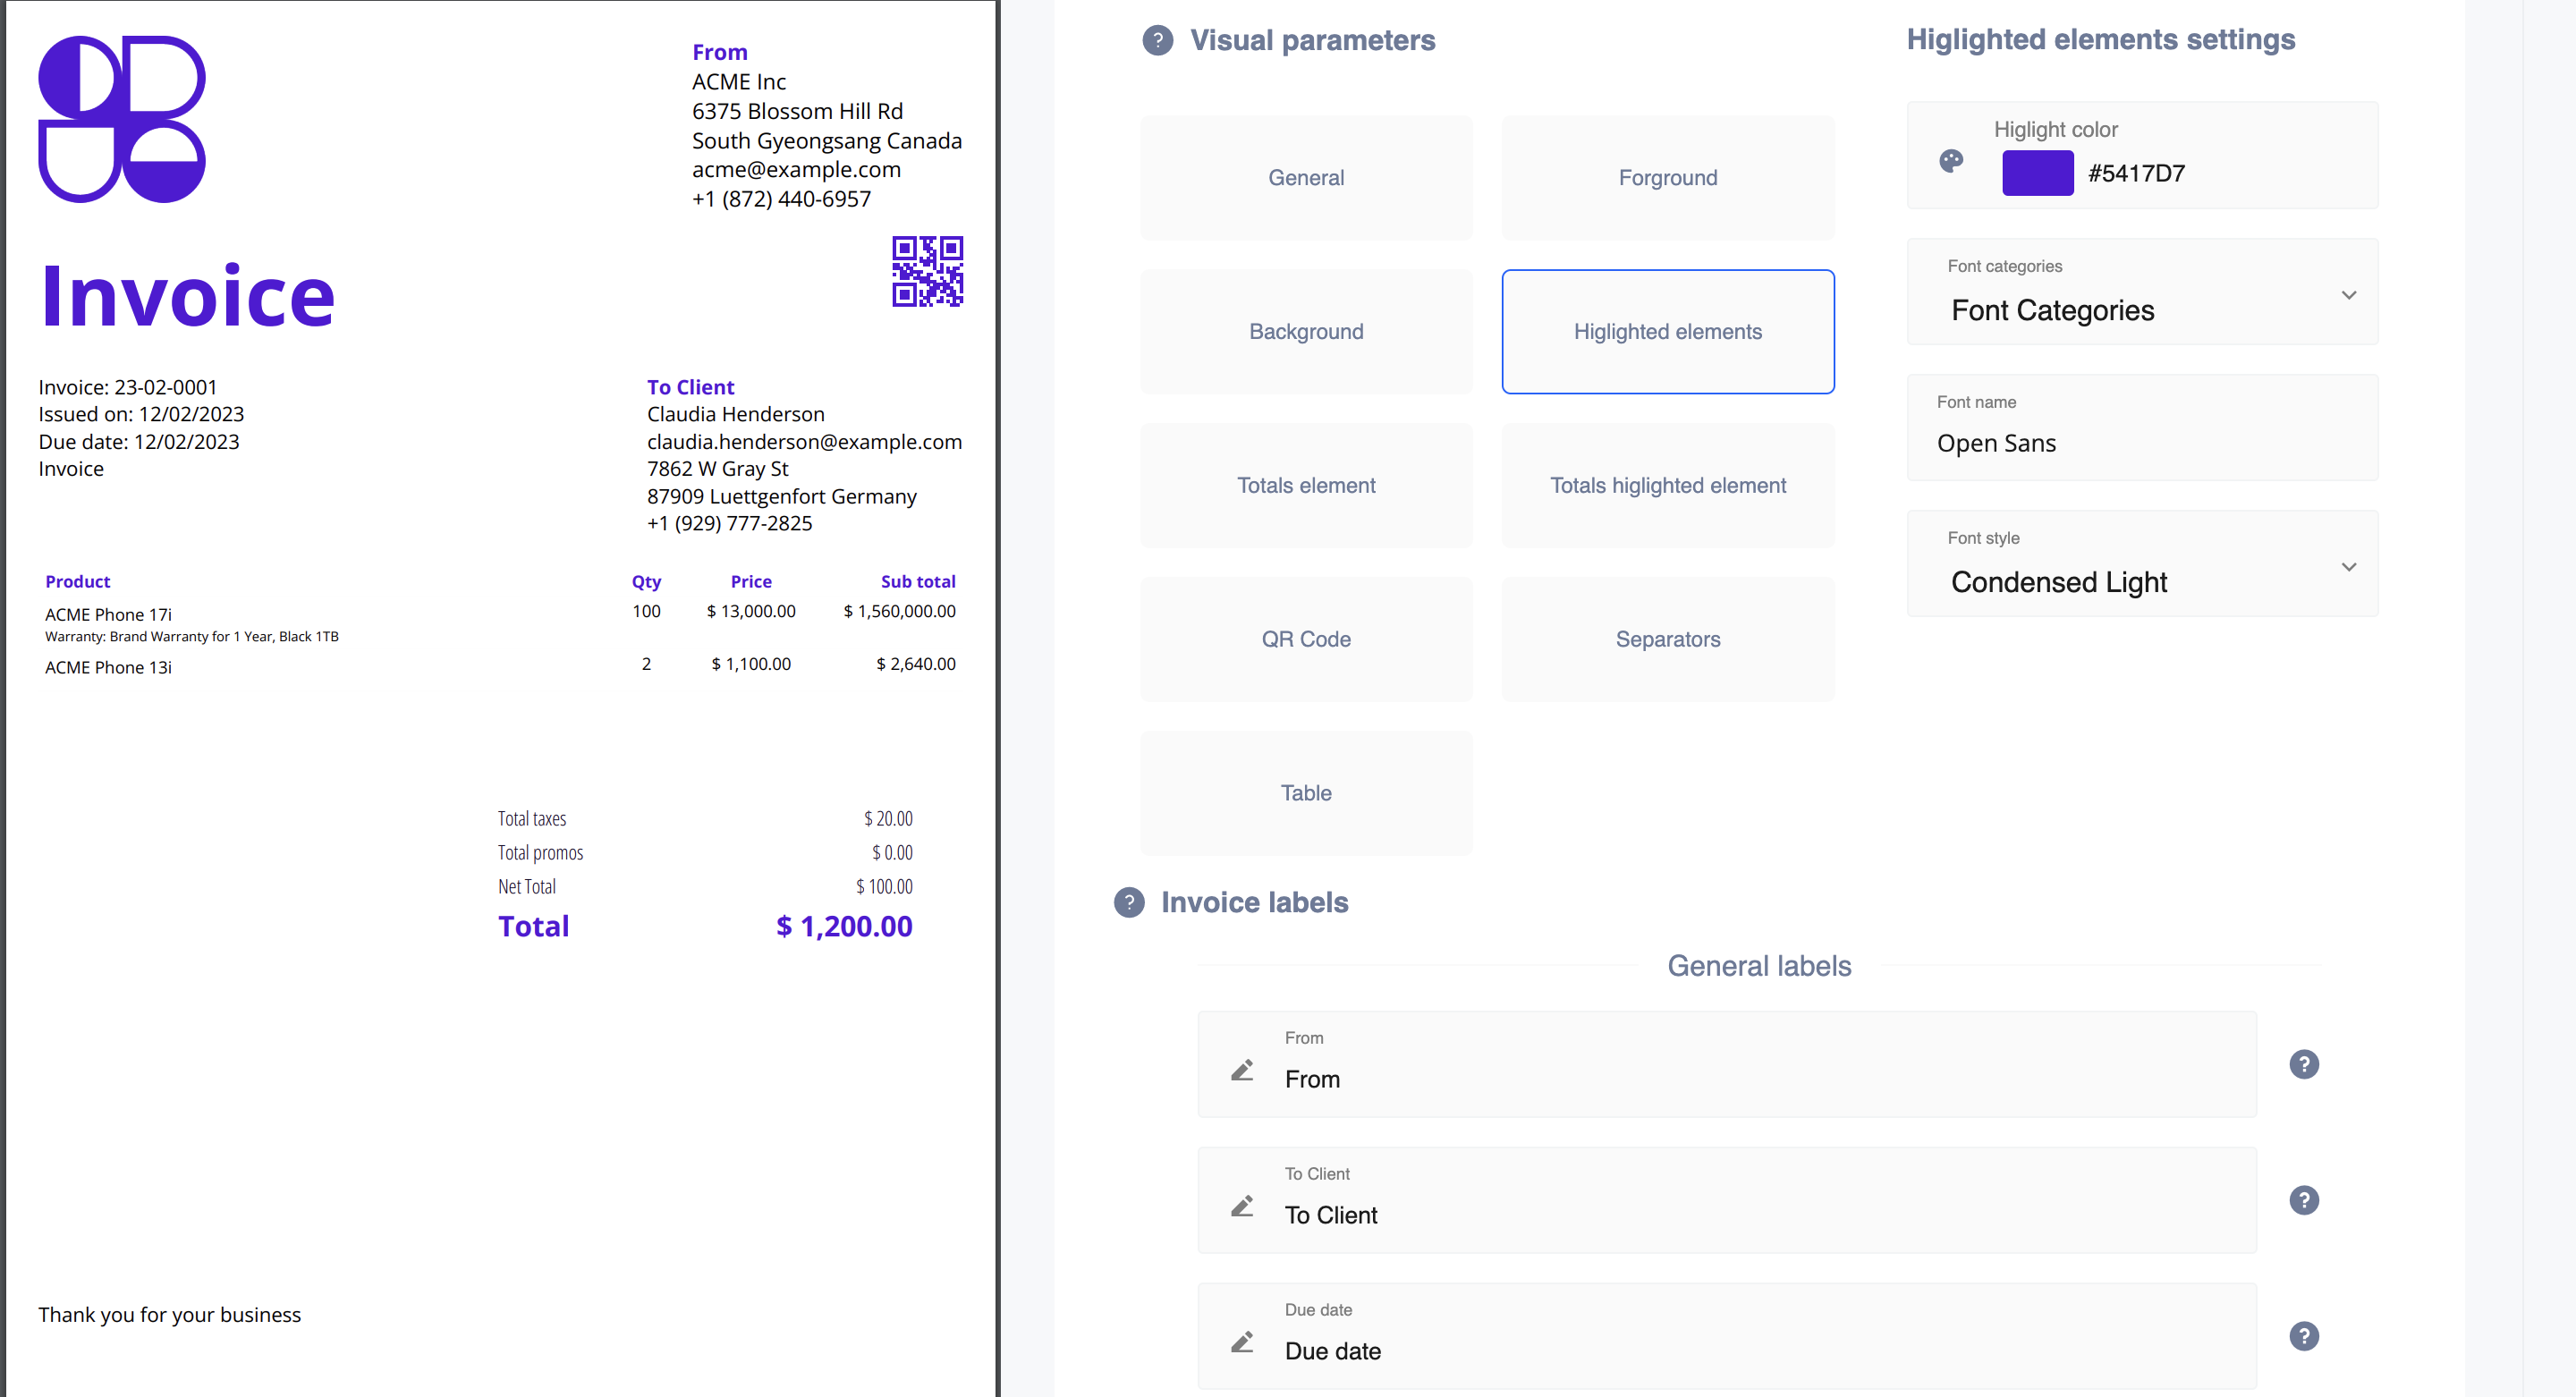Open the Totals highlighted element settings
Image resolution: width=2576 pixels, height=1397 pixels.
pos(1667,486)
